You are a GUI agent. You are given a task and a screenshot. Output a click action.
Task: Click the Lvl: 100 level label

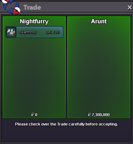click(52, 32)
